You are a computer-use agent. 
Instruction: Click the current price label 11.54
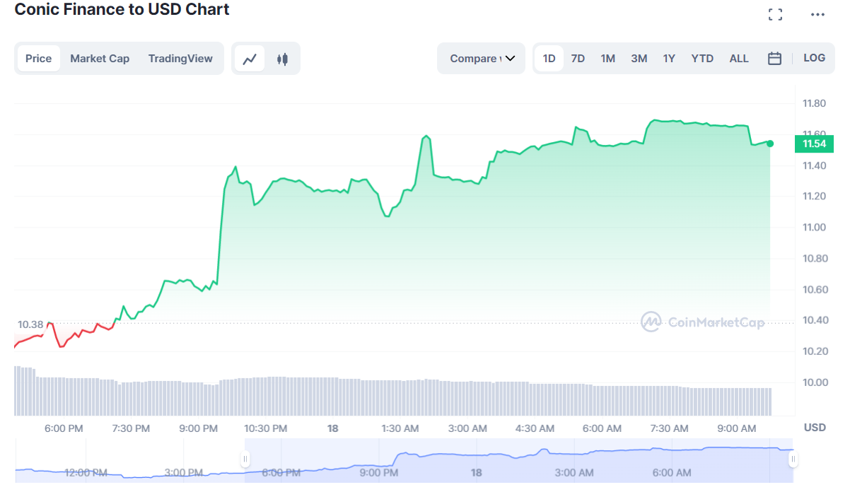(814, 144)
